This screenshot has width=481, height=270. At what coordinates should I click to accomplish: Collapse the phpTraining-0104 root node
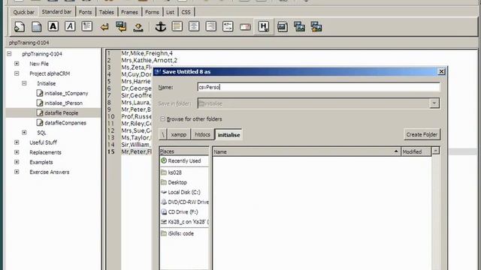point(9,54)
